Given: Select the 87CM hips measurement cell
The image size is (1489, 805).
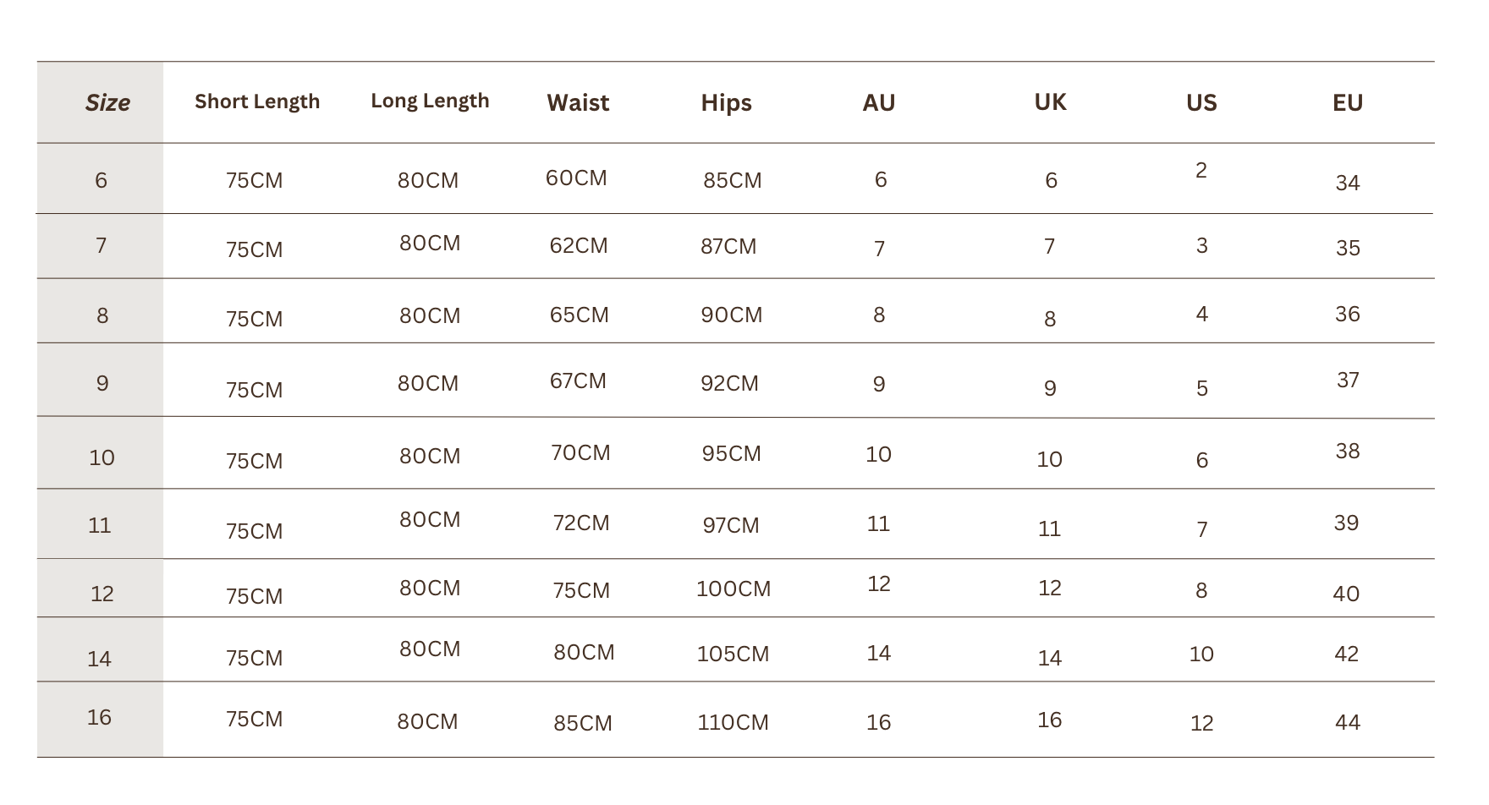Looking at the screenshot, I should coord(728,247).
